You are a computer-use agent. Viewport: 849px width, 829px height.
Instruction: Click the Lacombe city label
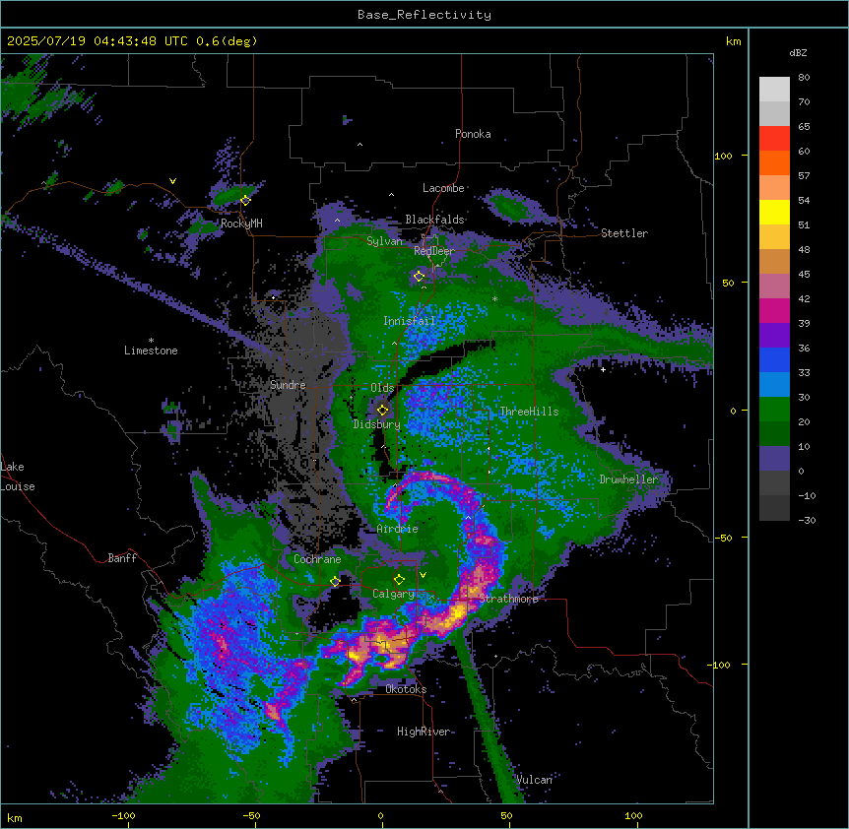point(443,188)
